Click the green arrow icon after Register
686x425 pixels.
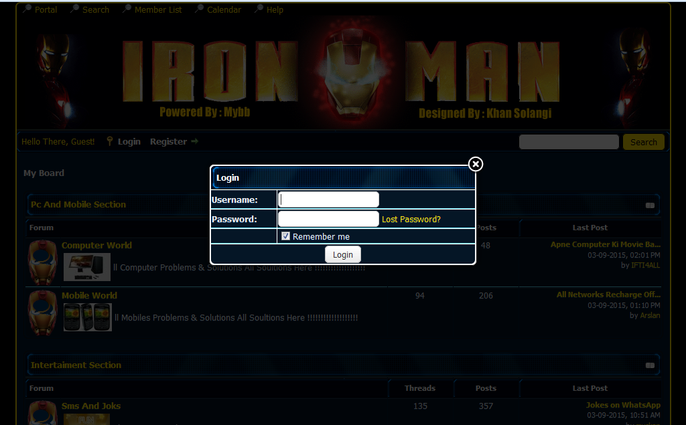tap(195, 141)
